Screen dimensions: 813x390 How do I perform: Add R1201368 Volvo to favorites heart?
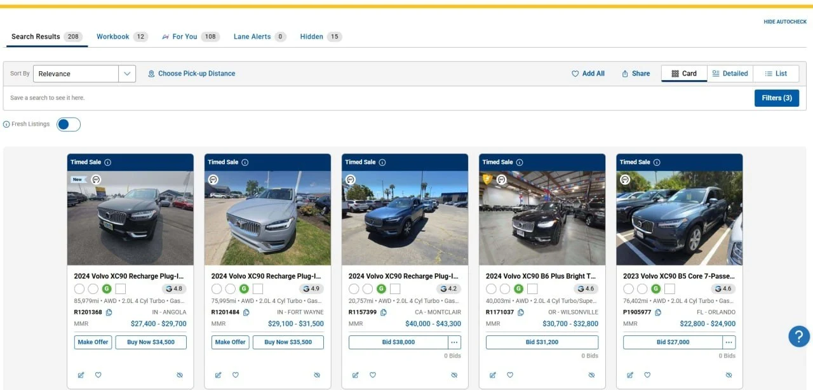coord(98,375)
